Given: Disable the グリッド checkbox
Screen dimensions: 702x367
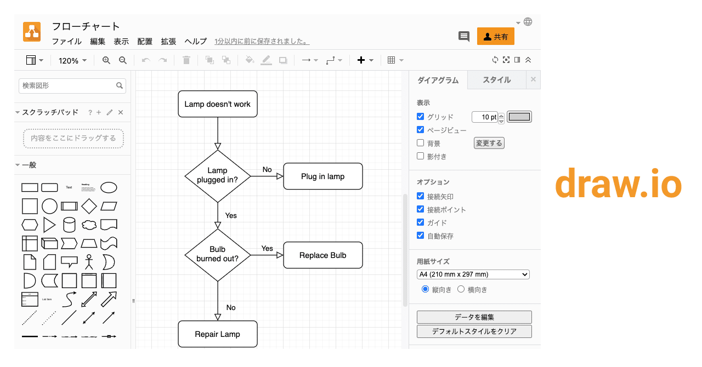Looking at the screenshot, I should tap(421, 117).
